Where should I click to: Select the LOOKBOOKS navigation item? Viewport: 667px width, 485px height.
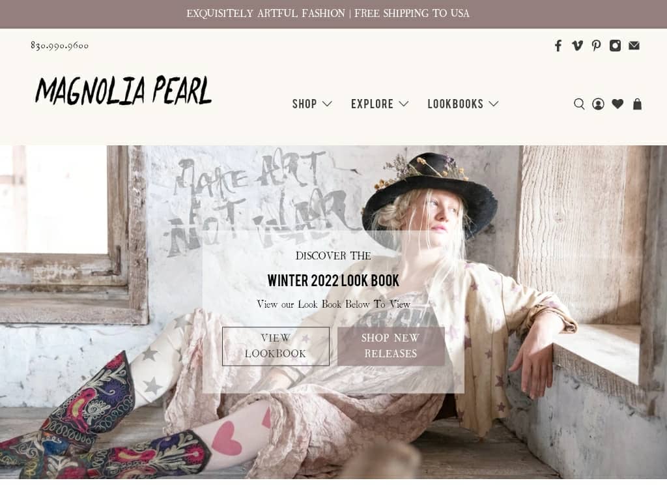tap(455, 104)
